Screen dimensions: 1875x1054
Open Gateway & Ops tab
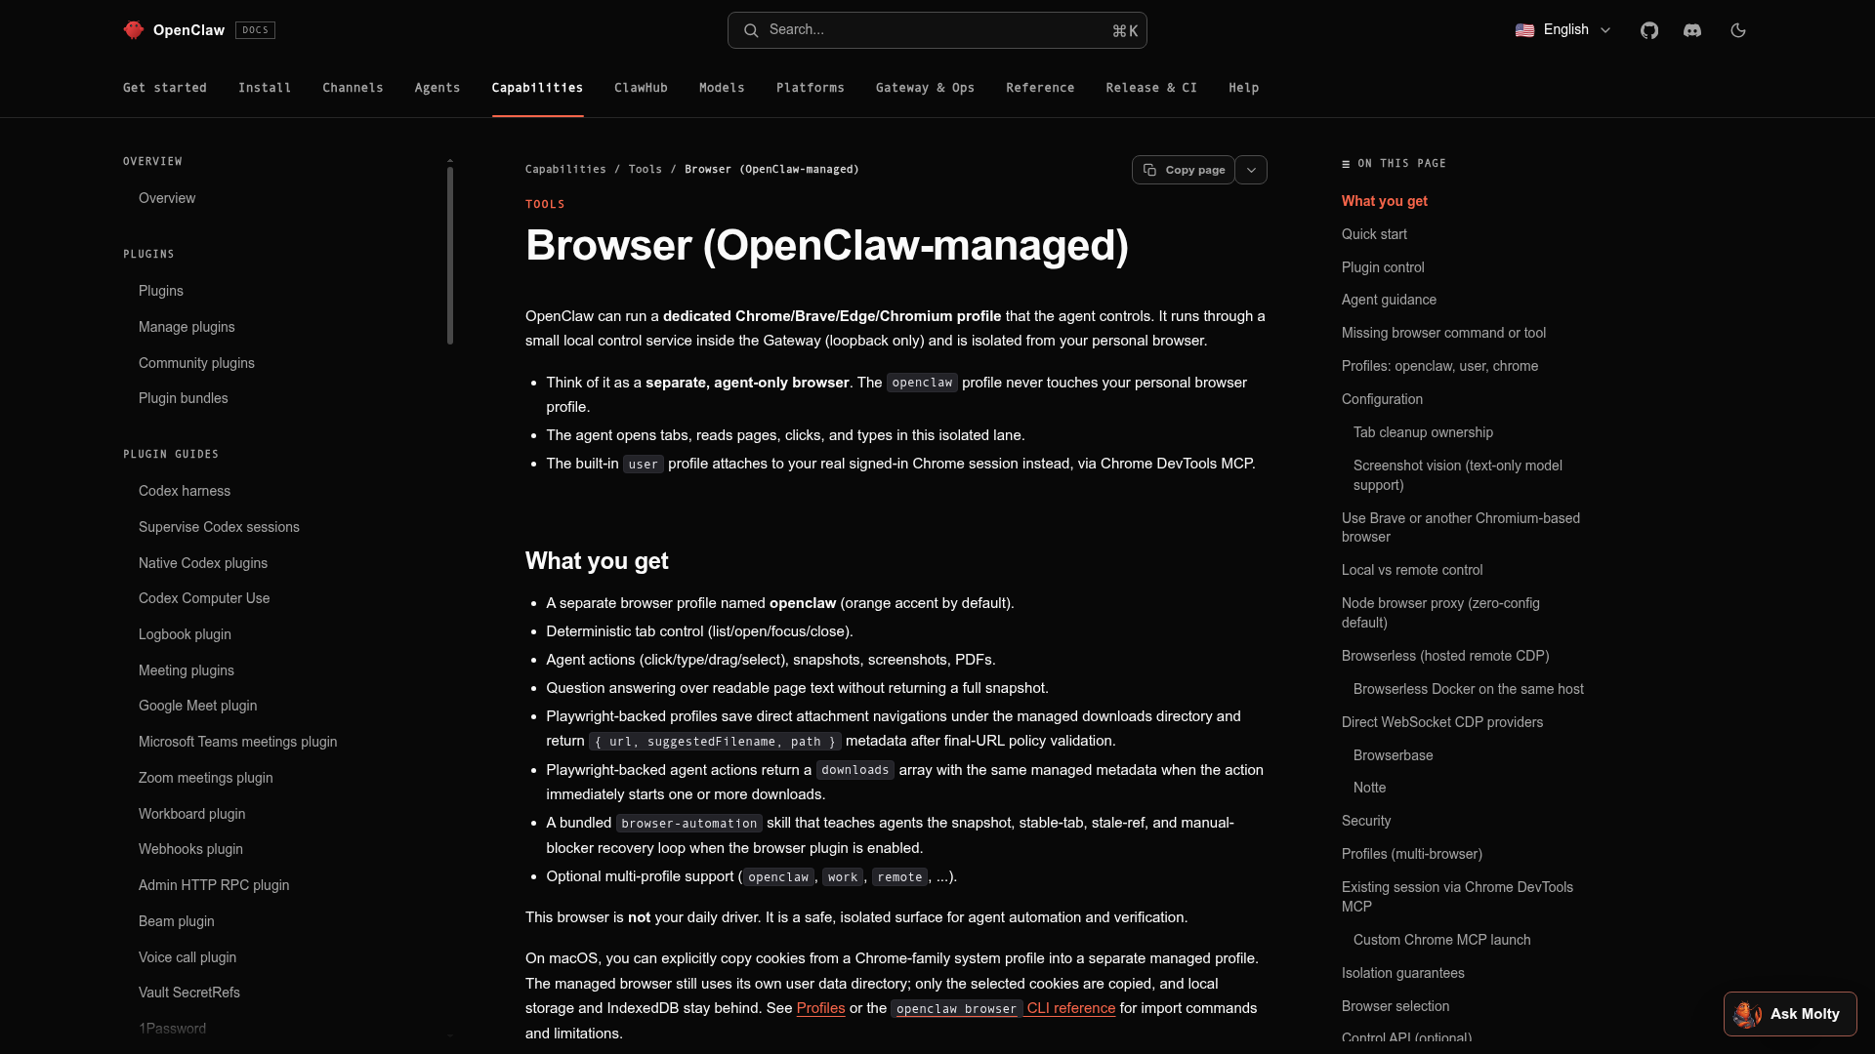click(x=925, y=88)
